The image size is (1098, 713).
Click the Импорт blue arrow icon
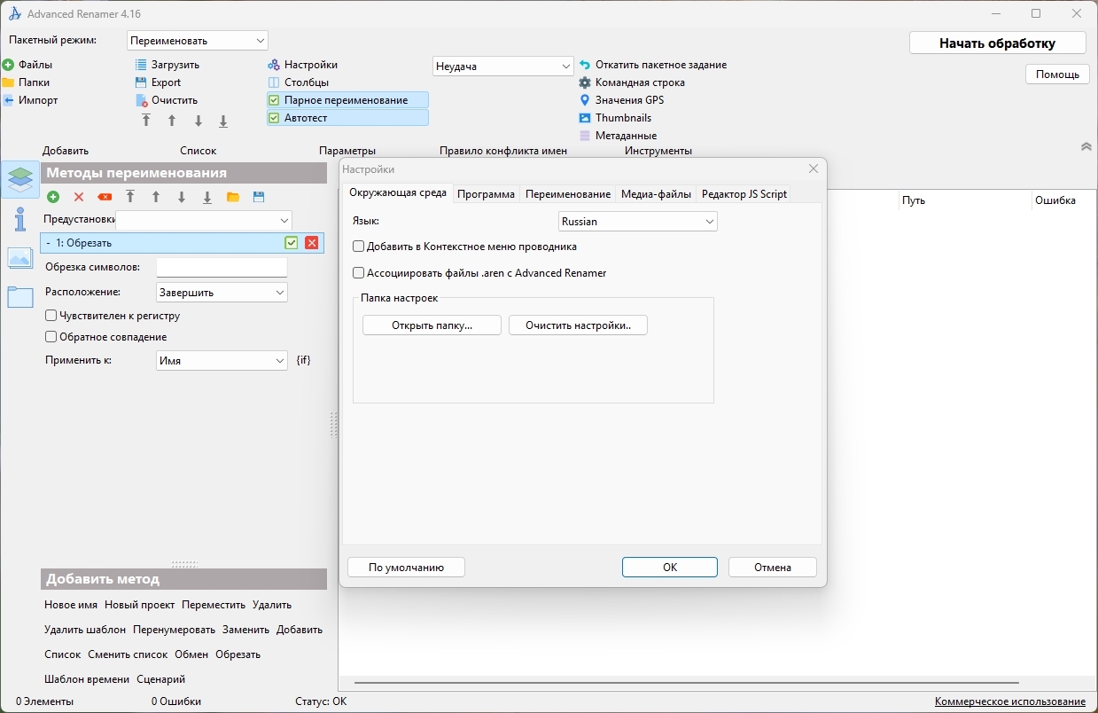[8, 100]
